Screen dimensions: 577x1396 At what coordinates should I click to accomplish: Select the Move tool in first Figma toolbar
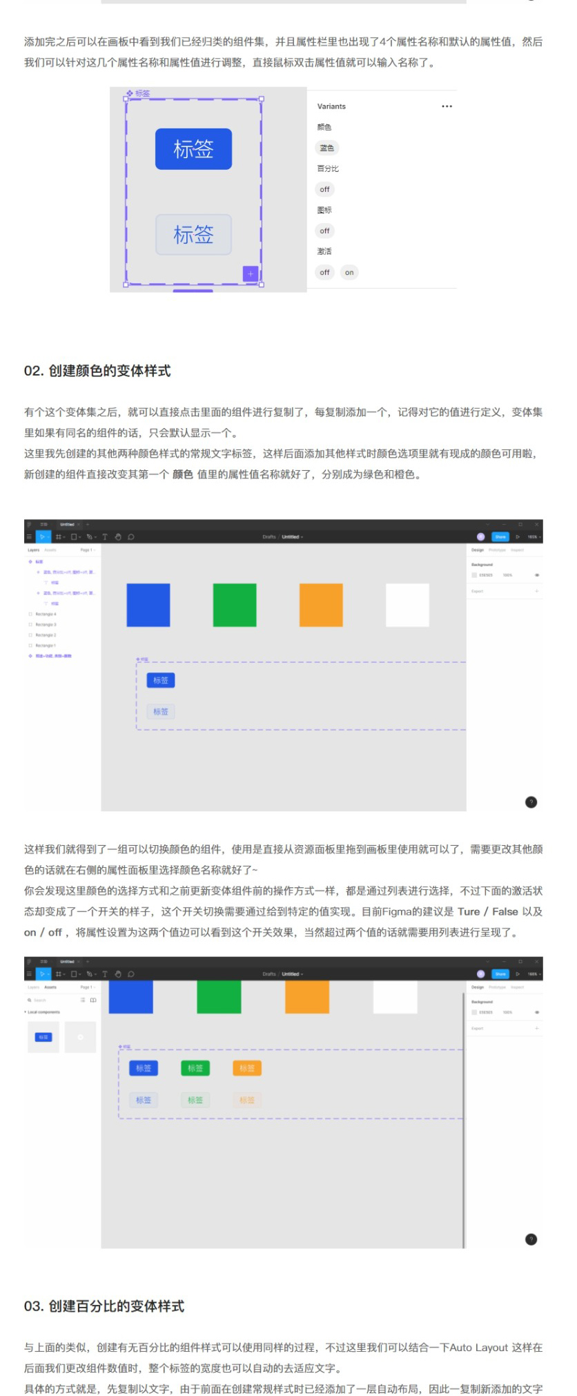coord(42,536)
